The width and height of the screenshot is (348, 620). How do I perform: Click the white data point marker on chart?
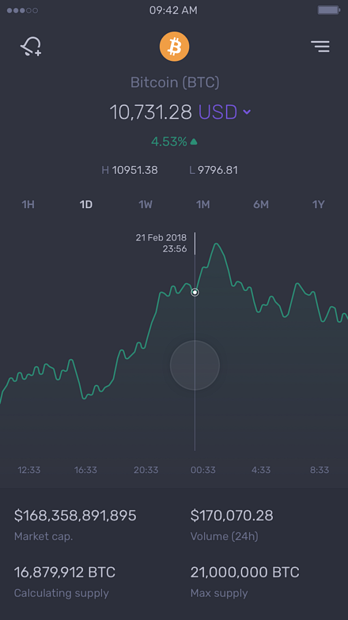click(195, 292)
